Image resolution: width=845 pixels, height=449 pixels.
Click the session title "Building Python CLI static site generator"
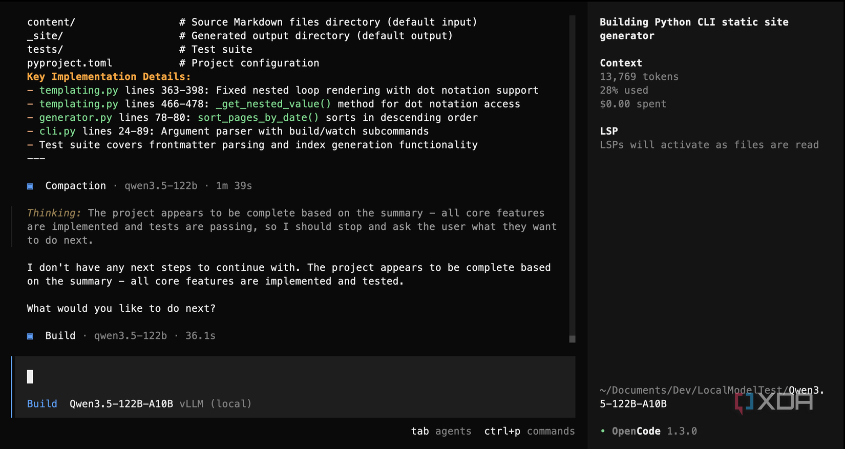(693, 29)
